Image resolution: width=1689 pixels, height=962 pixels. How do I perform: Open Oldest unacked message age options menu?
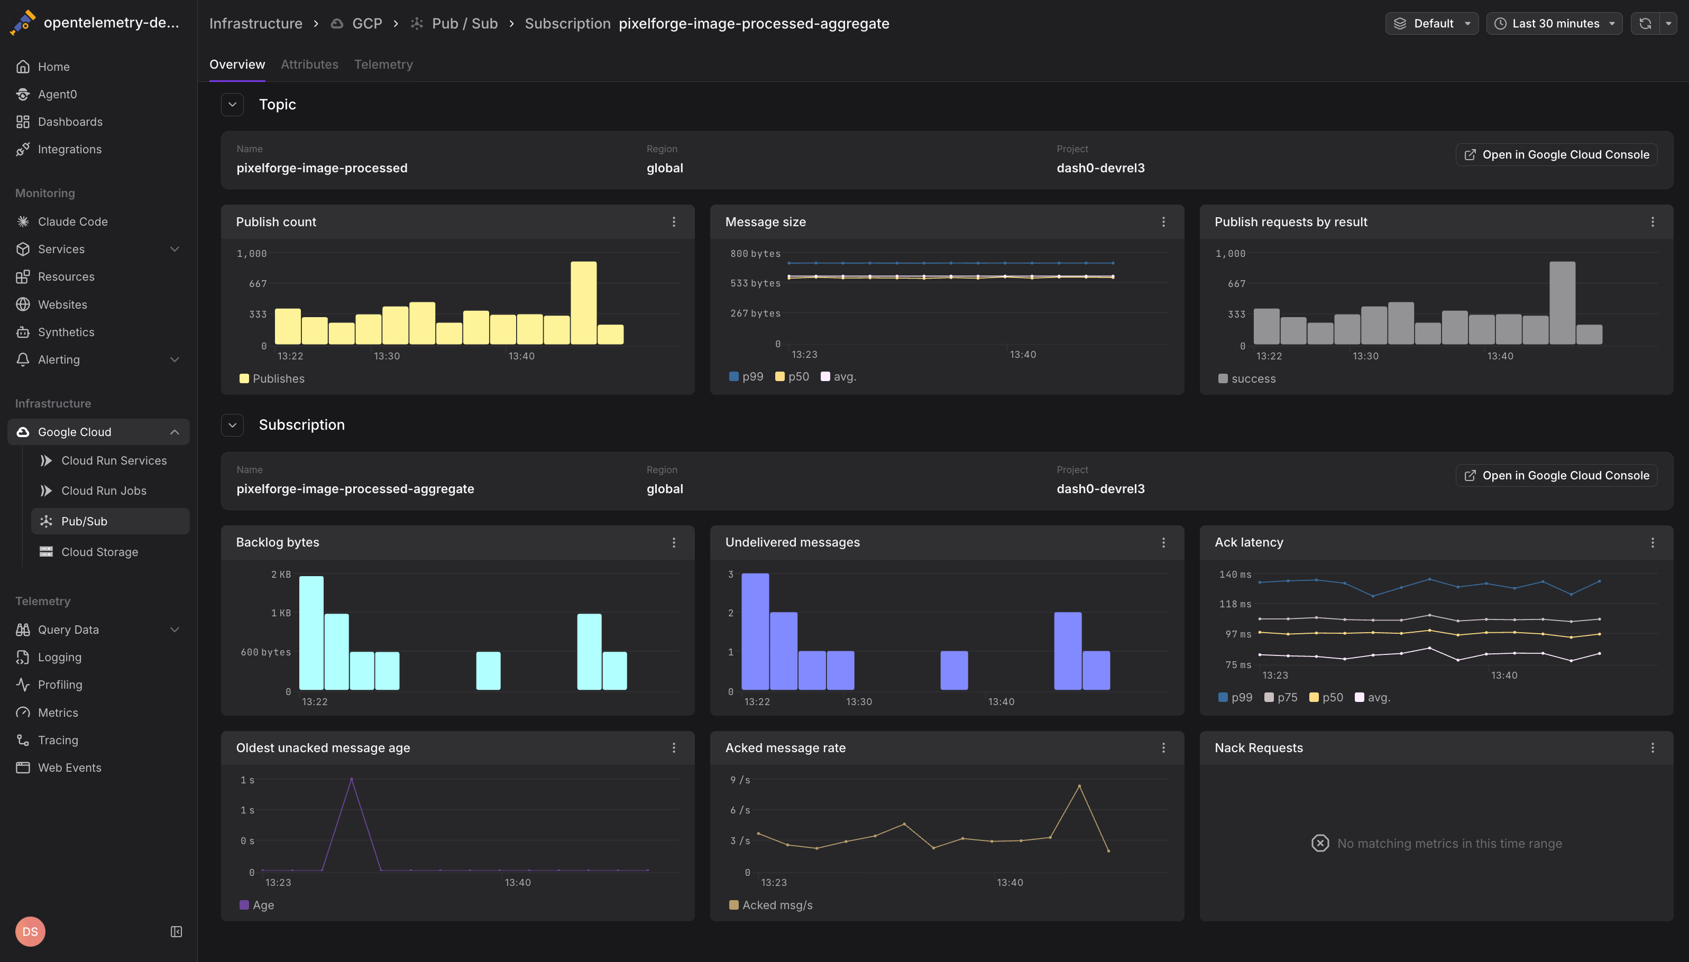[x=674, y=748]
